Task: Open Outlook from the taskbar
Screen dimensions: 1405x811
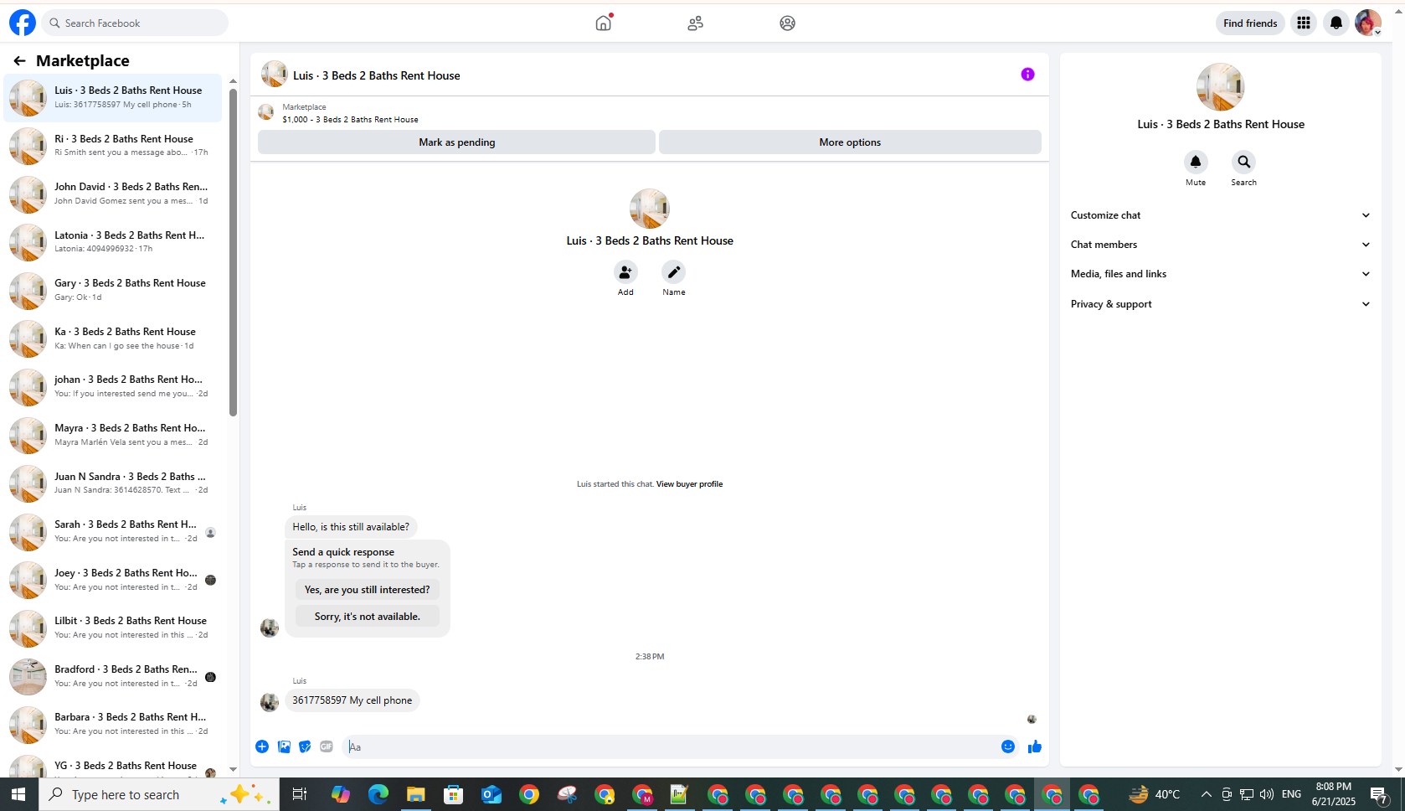Action: 491,794
